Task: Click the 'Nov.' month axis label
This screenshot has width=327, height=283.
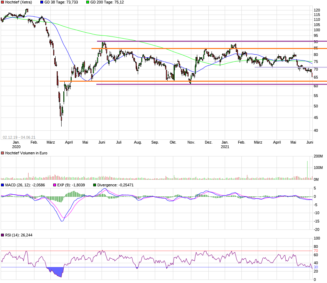Action: [191, 142]
